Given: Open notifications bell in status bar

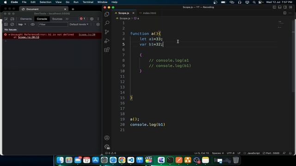Looking at the screenshot, I should [290, 153].
